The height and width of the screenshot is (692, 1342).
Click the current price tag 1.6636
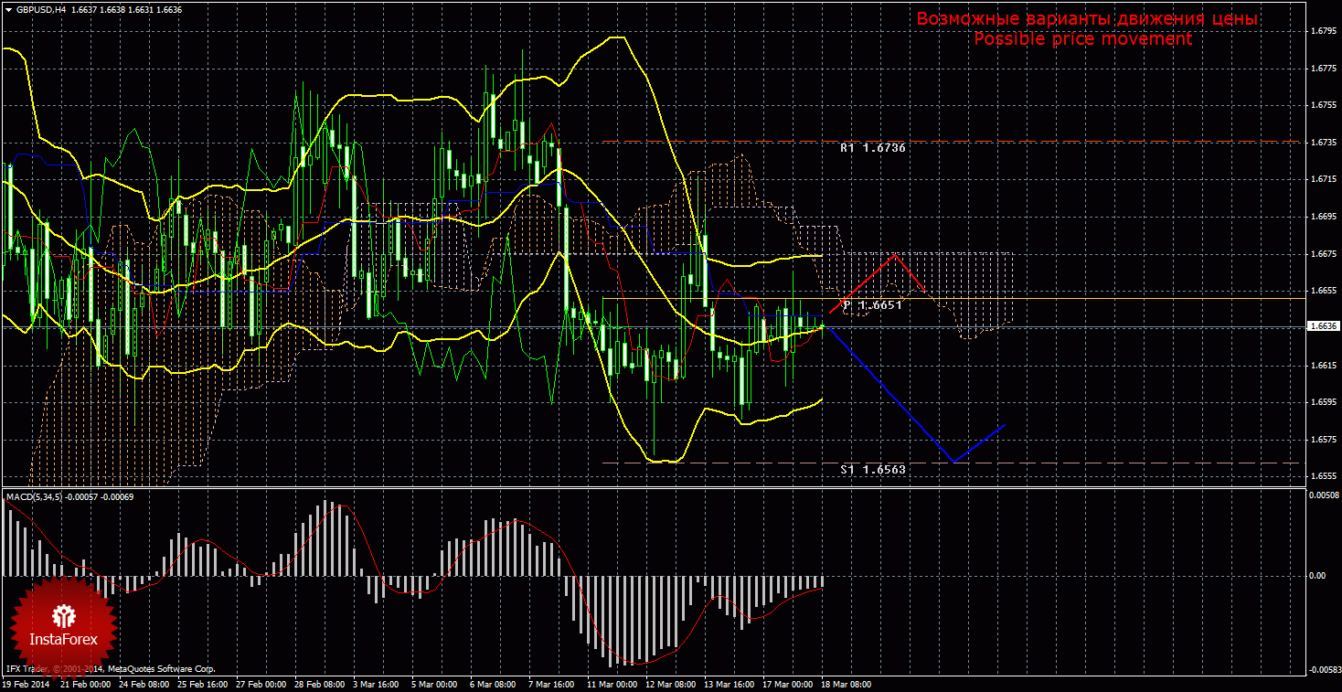[1322, 325]
